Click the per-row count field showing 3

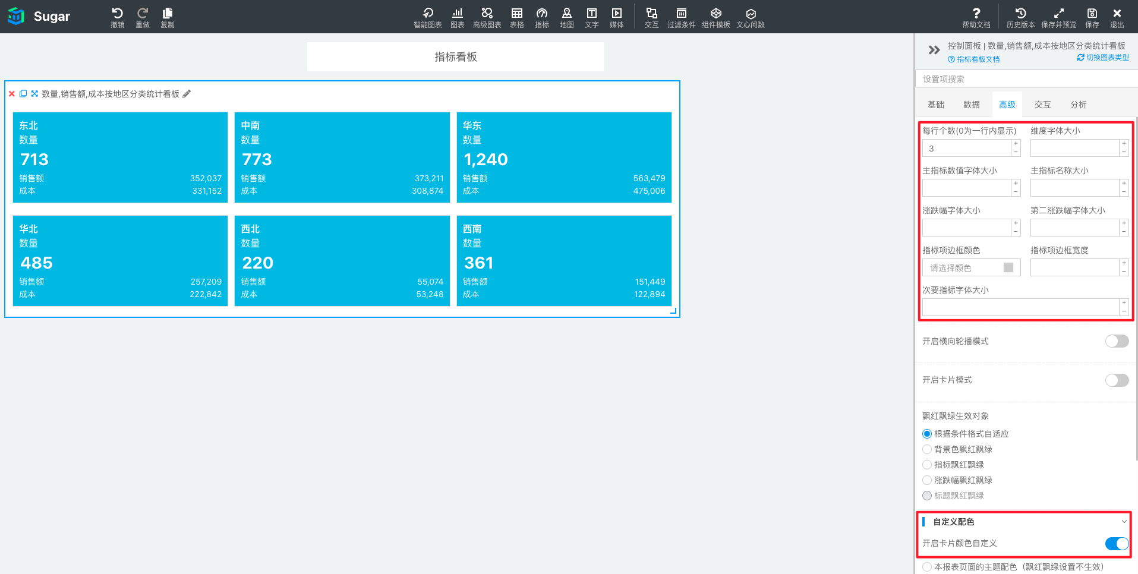966,149
